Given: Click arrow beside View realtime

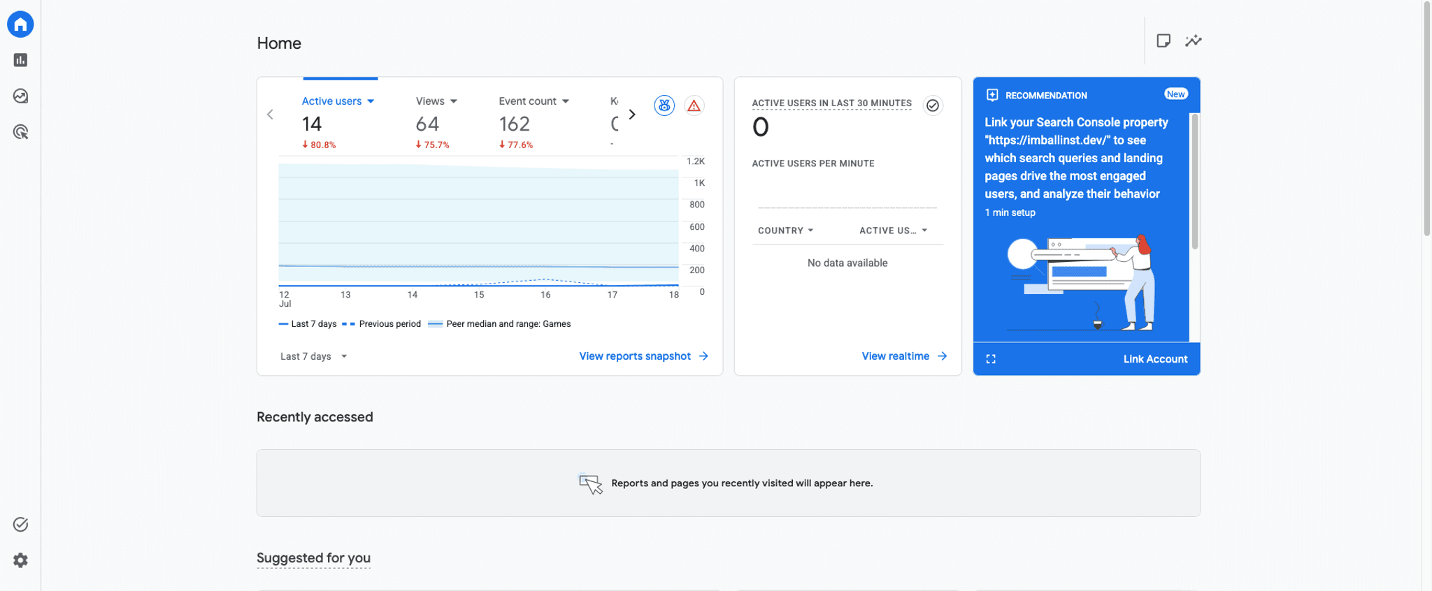Looking at the screenshot, I should (x=943, y=356).
